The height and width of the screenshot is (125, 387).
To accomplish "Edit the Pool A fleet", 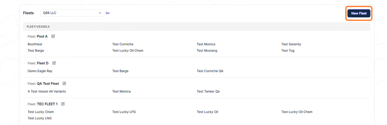I will [x=53, y=36].
